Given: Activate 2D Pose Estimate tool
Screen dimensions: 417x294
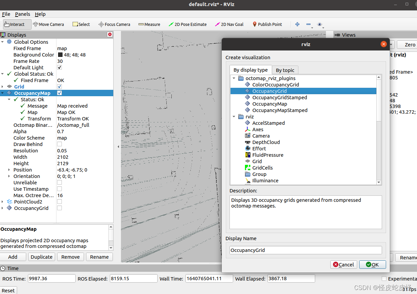Looking at the screenshot, I should click(x=187, y=24).
